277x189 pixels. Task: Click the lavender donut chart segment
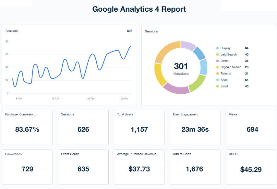tap(188, 45)
